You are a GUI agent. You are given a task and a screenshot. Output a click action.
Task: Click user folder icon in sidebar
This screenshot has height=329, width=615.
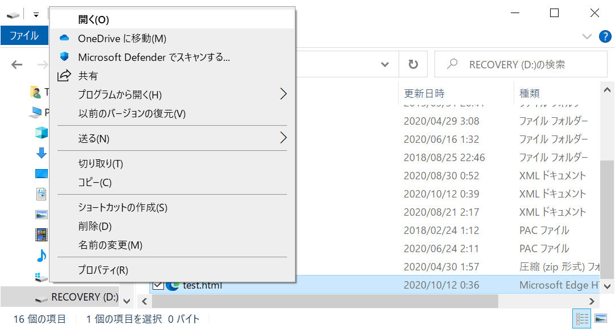coord(35,92)
